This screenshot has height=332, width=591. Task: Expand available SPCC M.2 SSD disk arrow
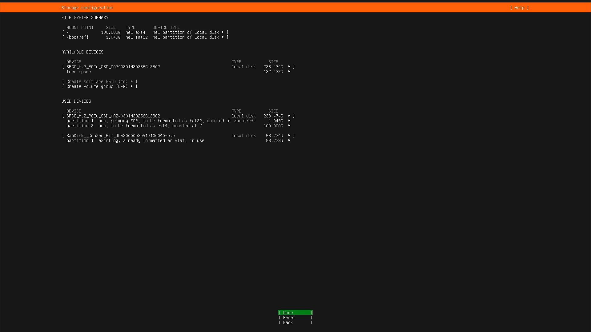(289, 67)
